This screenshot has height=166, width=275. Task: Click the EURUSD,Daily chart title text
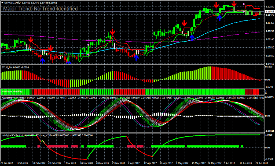click(12, 3)
